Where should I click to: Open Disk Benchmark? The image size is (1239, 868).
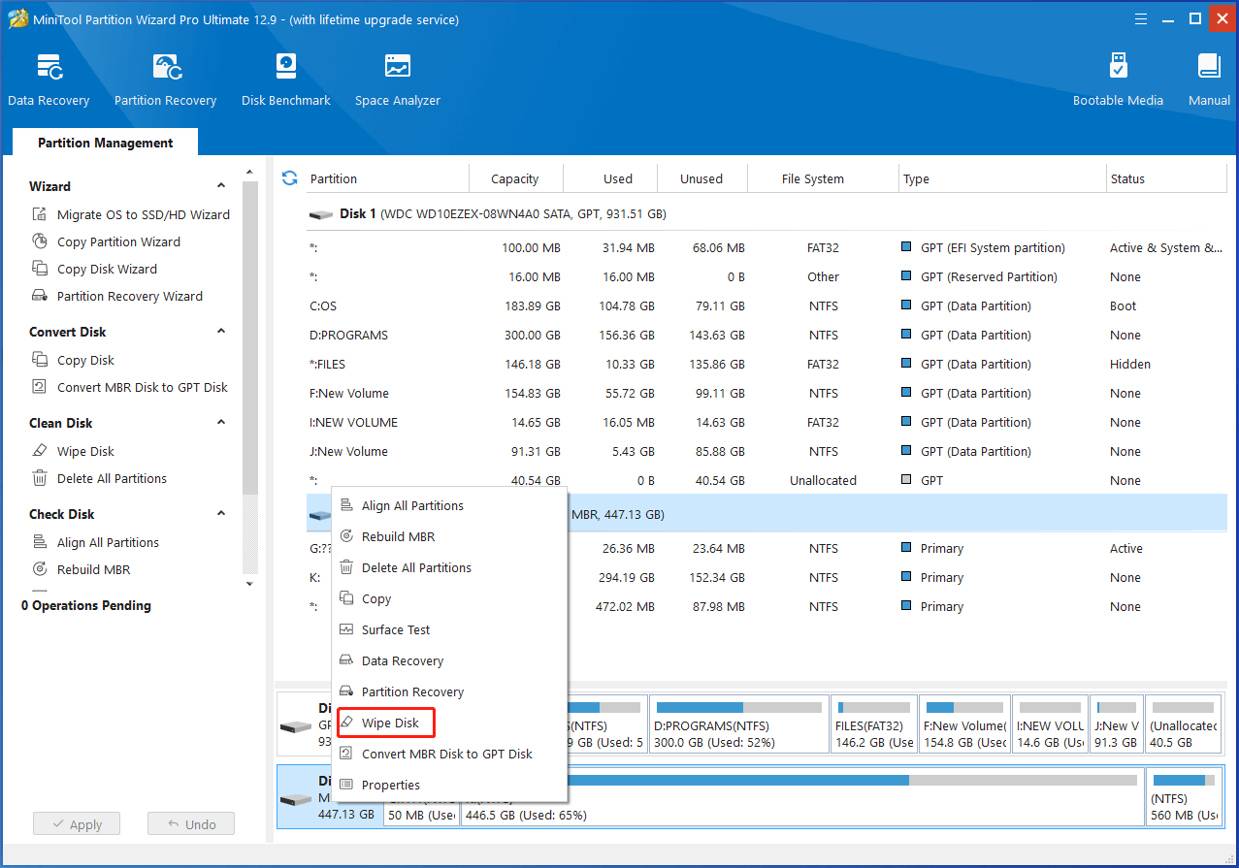pyautogui.click(x=286, y=80)
